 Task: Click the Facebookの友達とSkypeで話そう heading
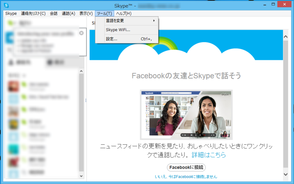coord(186,76)
